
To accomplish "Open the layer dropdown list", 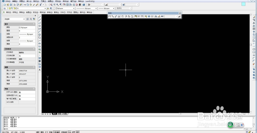I will point(26,8).
